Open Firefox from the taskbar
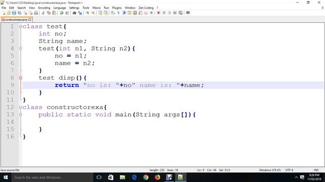 (x=157, y=177)
